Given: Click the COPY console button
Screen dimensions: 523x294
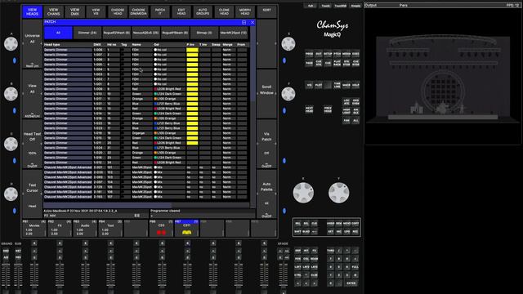Looking at the screenshot, I should coord(355,223).
